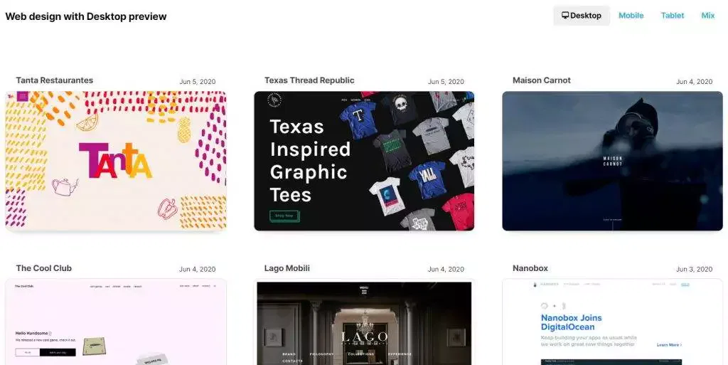Open the Texas Thread Republic title link
Viewport: 728px width, 365px height.
[x=309, y=80]
